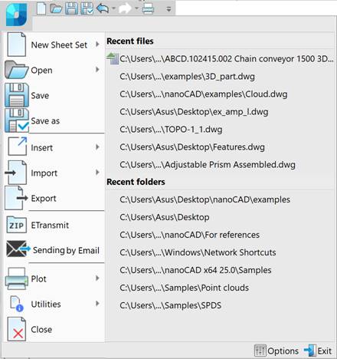Click the ETransmit ZIP icon
337x359 pixels.
pyautogui.click(x=17, y=226)
